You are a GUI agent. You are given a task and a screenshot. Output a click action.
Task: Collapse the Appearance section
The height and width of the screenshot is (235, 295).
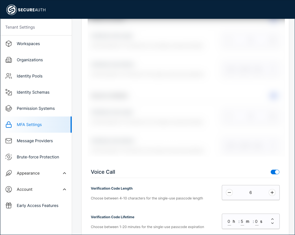64,173
